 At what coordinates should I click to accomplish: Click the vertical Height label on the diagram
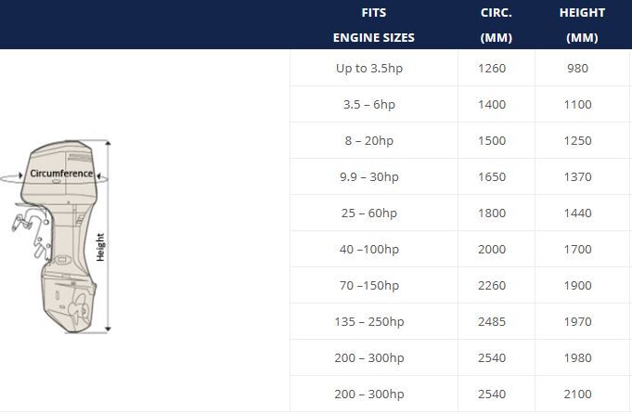[101, 246]
